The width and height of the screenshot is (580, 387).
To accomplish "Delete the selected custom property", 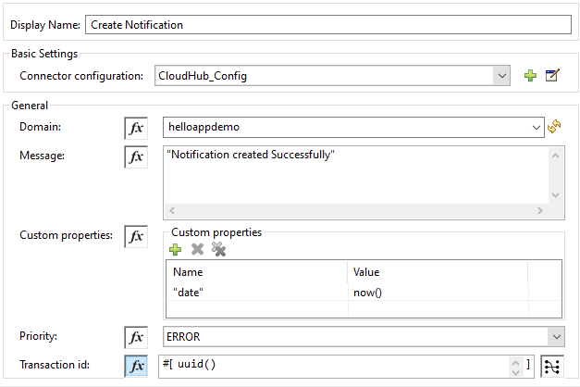I will point(197,248).
